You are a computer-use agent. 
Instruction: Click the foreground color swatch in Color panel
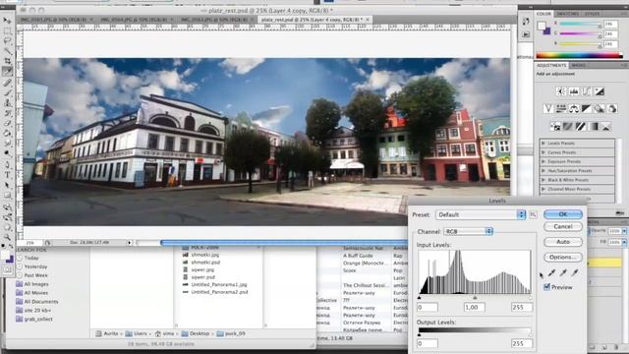542,26
